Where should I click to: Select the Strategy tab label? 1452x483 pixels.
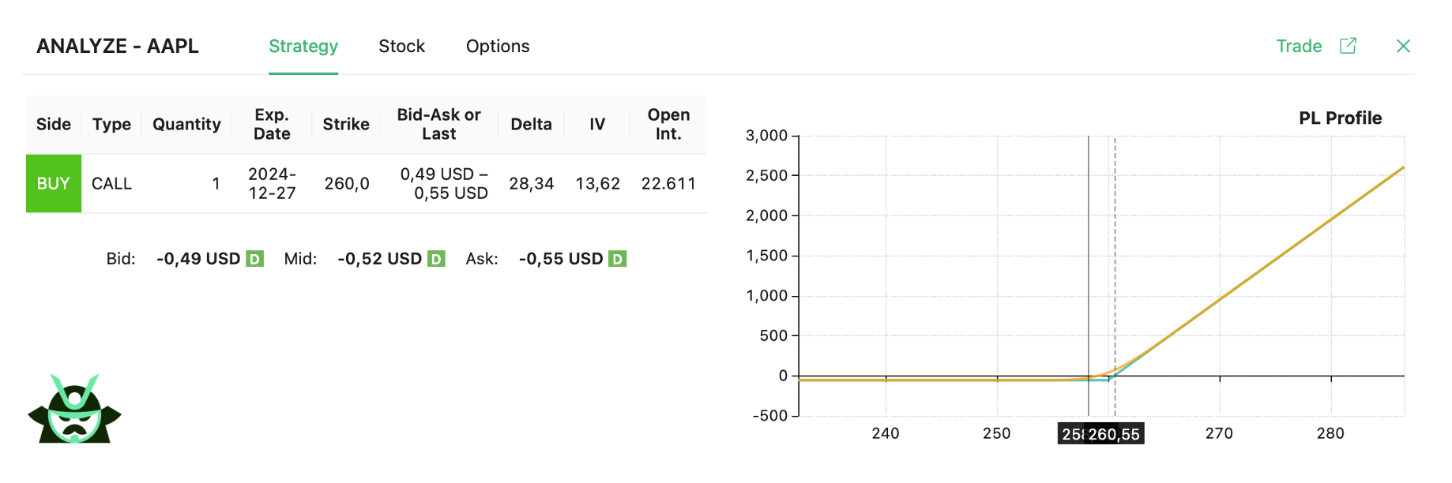point(303,46)
